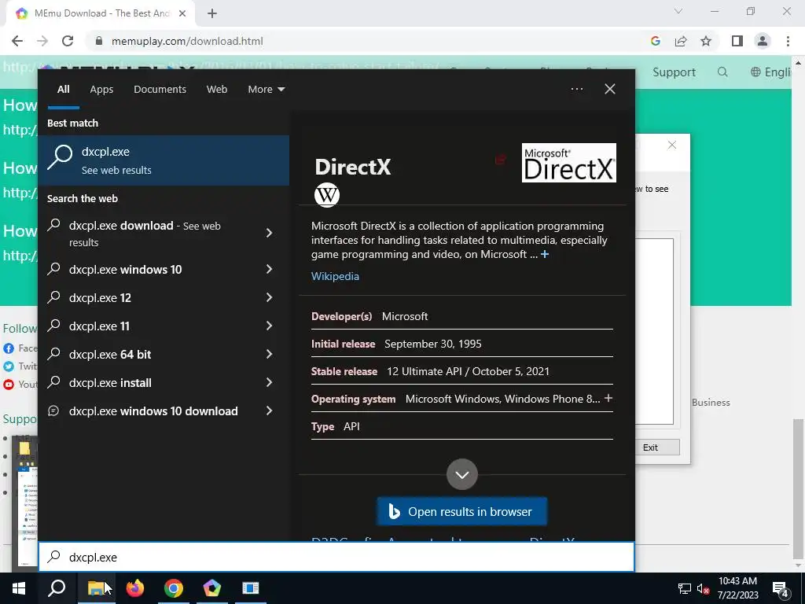Expand arrow for dxcpl.exe windows 10 download
The width and height of the screenshot is (805, 604).
[x=269, y=411]
